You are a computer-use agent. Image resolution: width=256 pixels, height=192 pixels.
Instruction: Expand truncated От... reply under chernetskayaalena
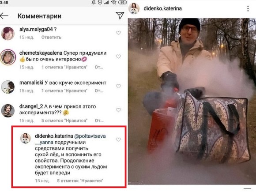pos(99,67)
